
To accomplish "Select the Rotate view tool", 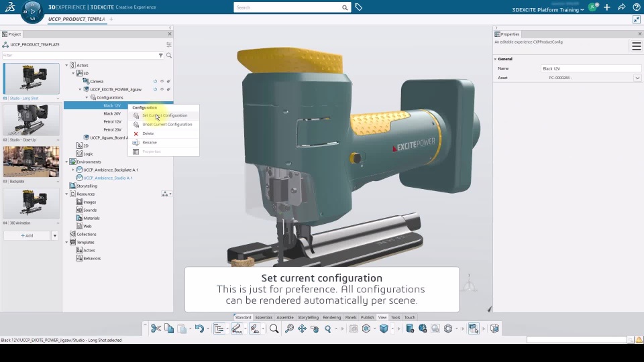I will click(x=315, y=328).
